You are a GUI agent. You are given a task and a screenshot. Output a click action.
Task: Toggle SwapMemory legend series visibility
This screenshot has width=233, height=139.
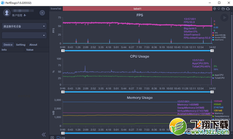(221, 116)
